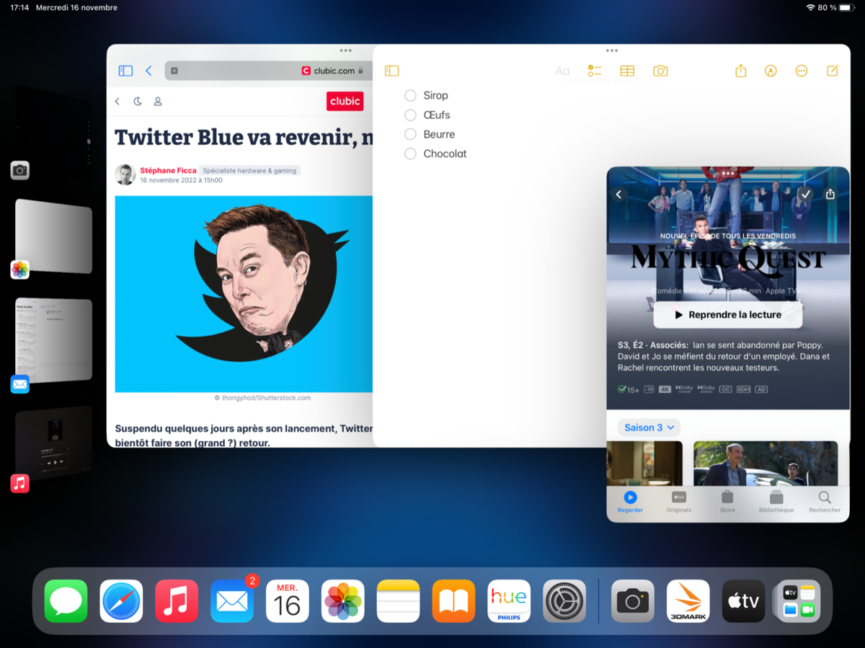
Task: Share the note via share icon
Action: click(740, 71)
